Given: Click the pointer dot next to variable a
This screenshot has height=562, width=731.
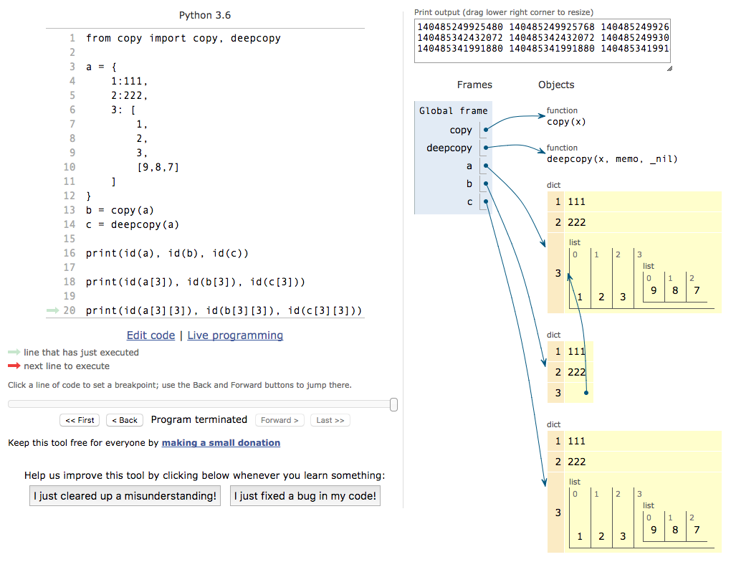Looking at the screenshot, I should 486,166.
